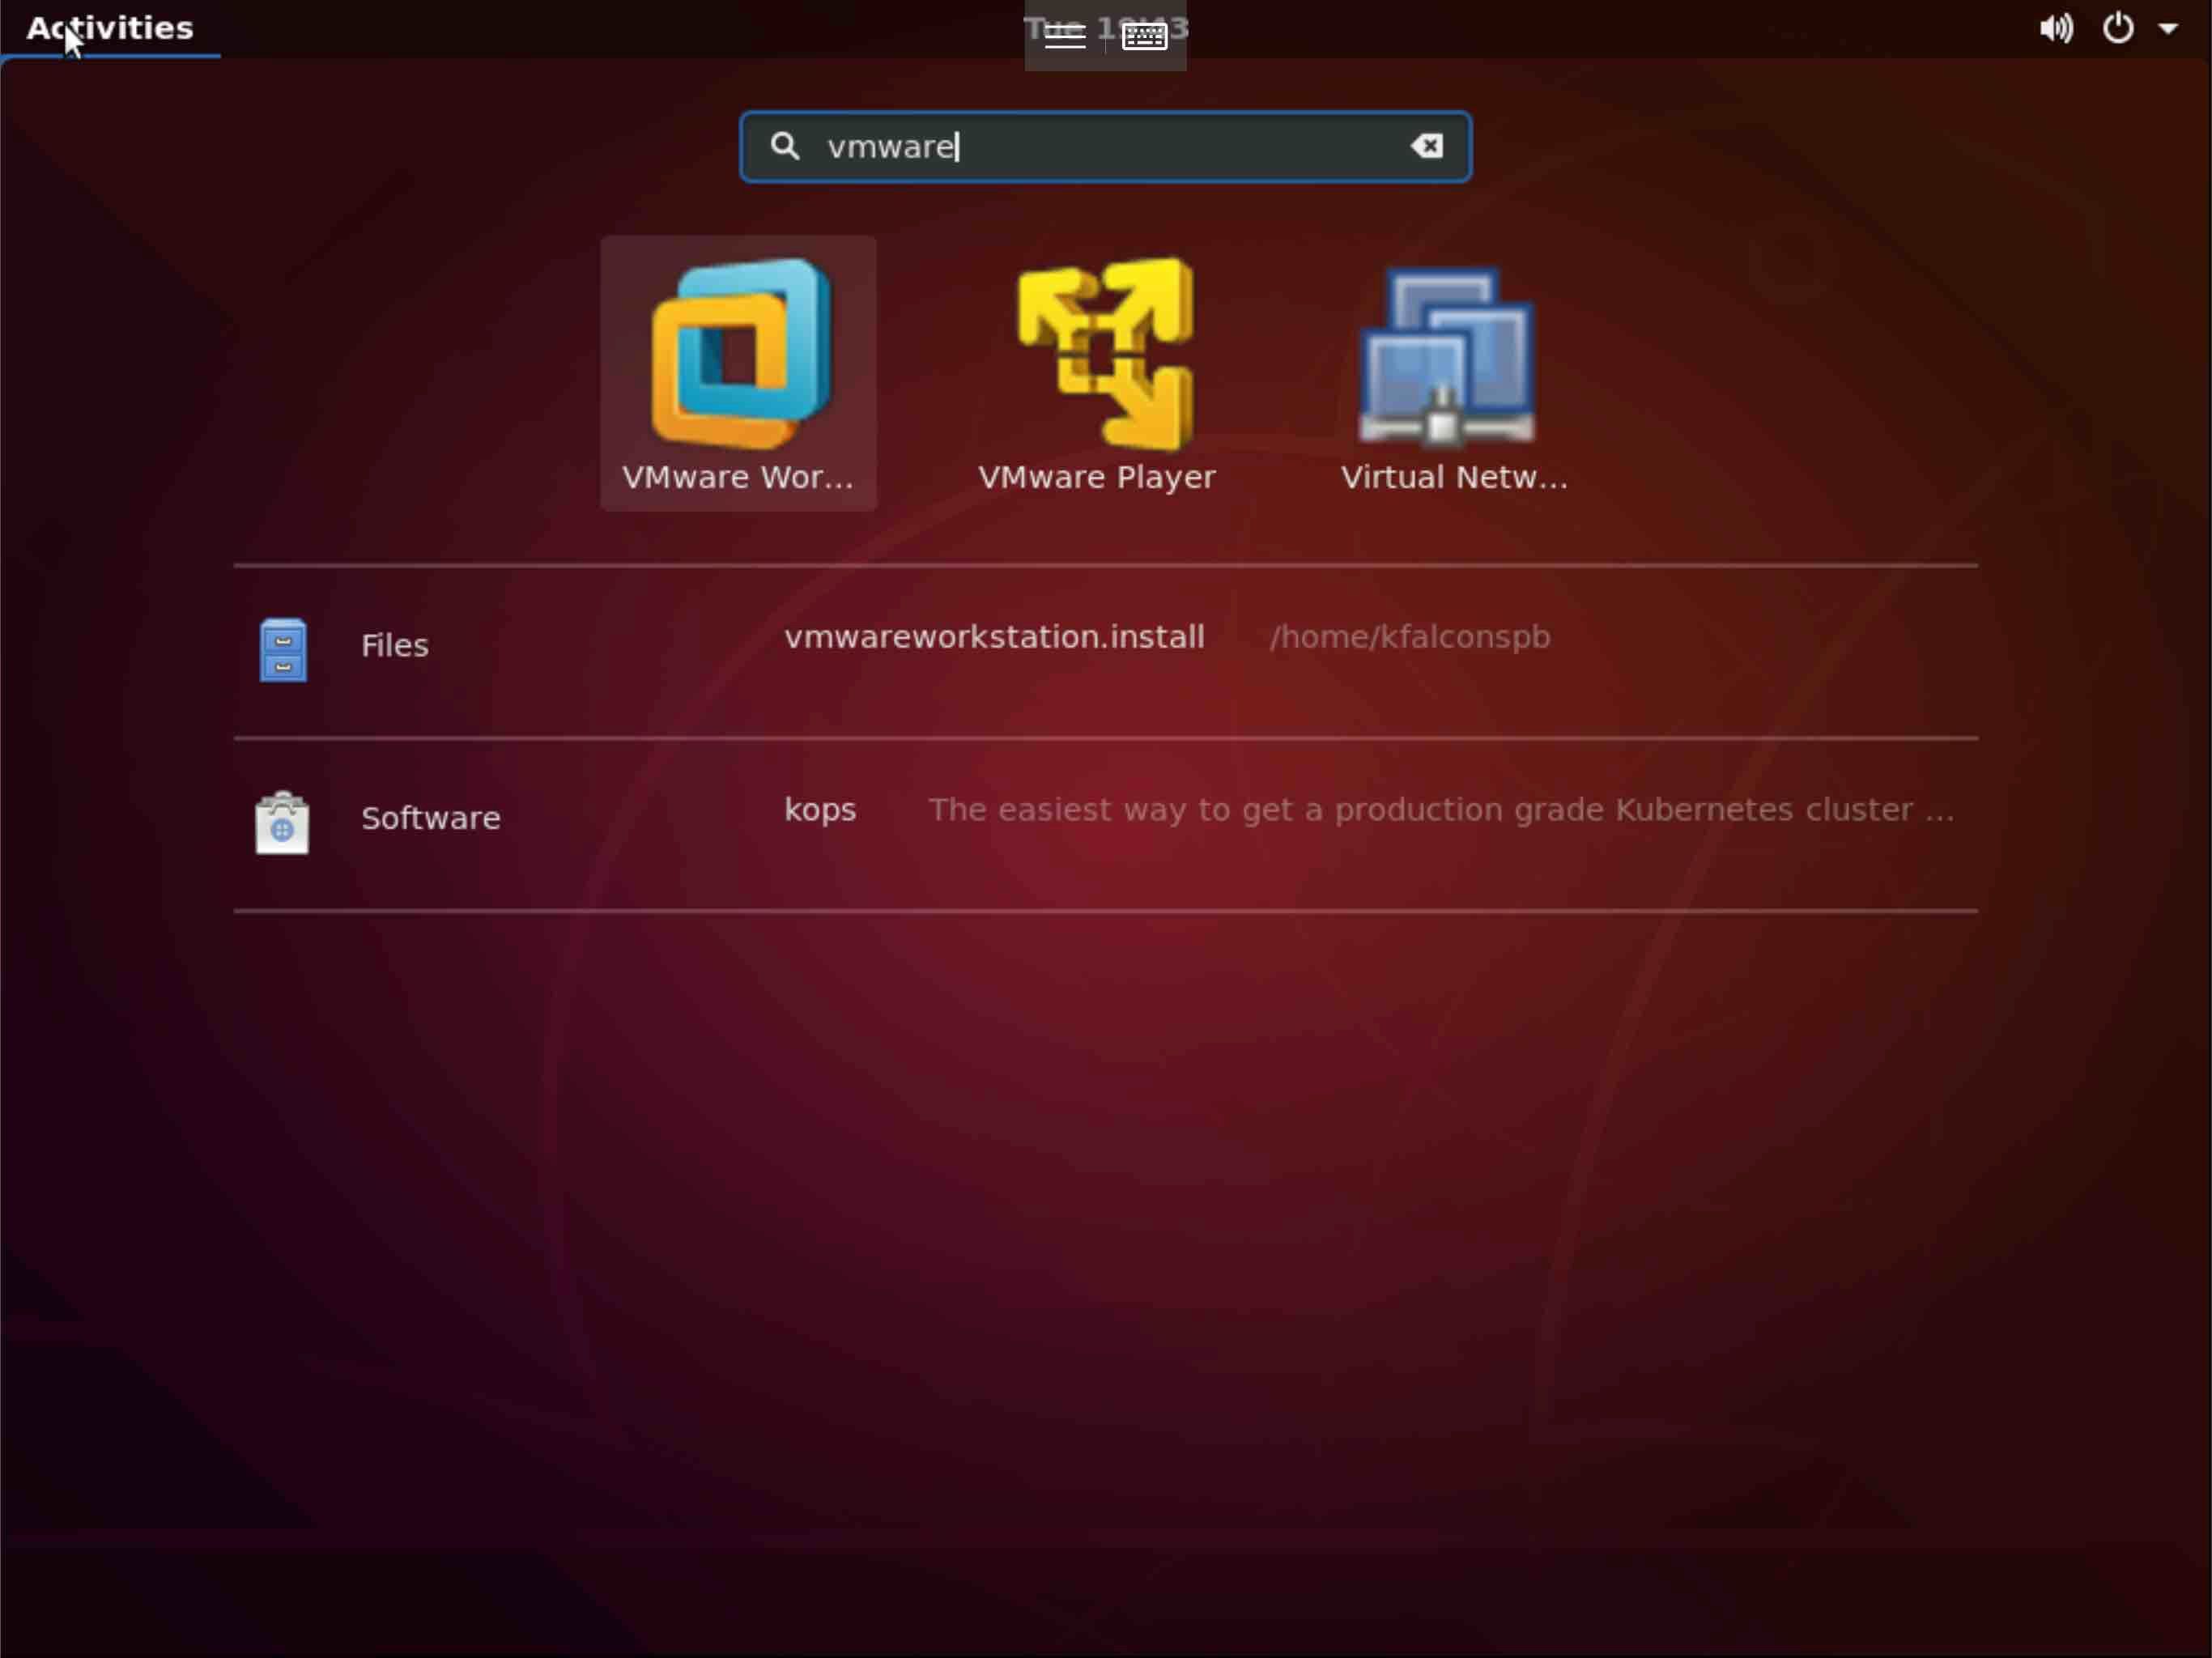Click the Activities button
Screen dimensions: 2212x1658
coord(110,28)
